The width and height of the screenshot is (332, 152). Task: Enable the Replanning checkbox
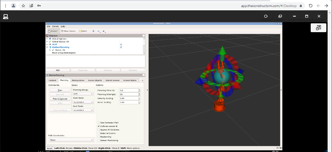point(99,137)
